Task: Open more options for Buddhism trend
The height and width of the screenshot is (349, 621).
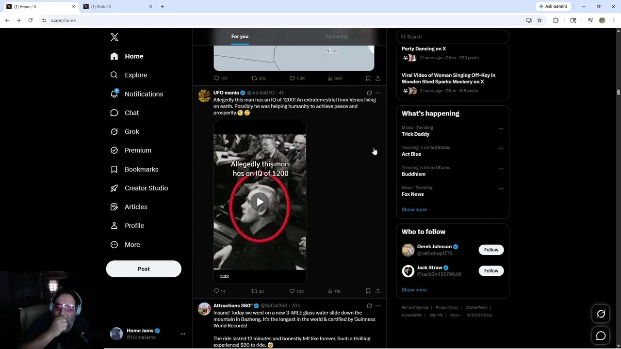Action: (x=501, y=169)
